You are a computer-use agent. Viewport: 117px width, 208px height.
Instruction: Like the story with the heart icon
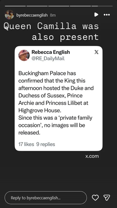click(95, 198)
